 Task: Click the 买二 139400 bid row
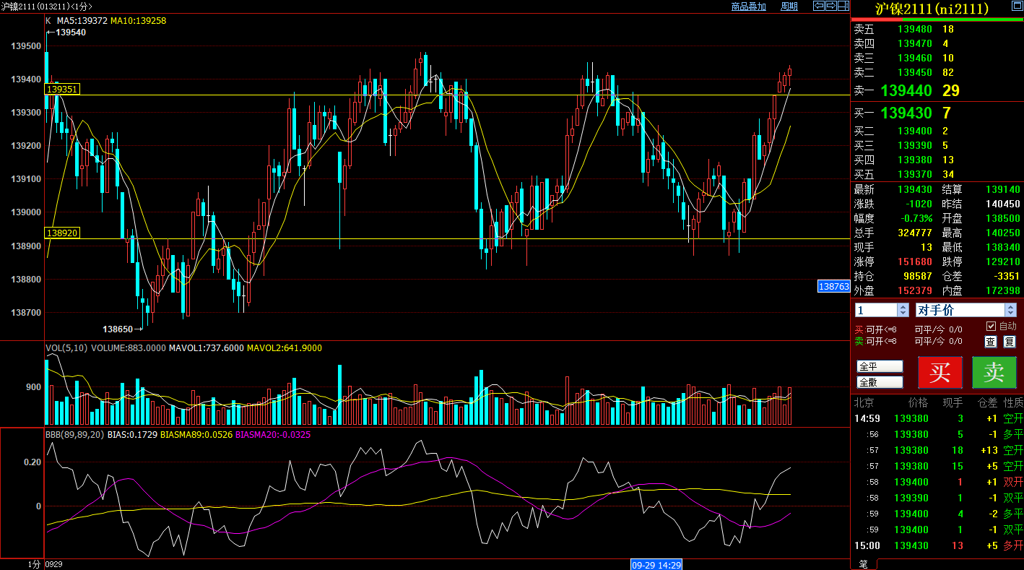pyautogui.click(x=937, y=131)
